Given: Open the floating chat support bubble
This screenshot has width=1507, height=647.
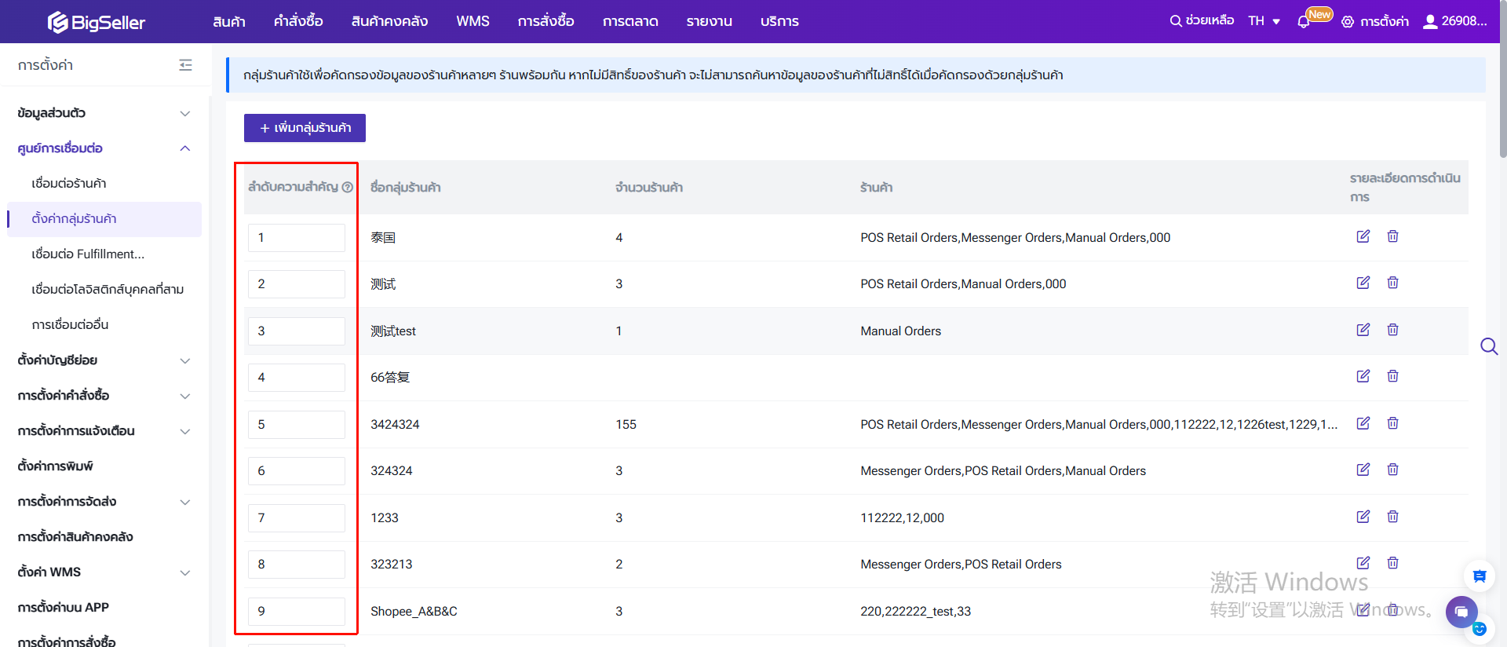Looking at the screenshot, I should pos(1461,611).
